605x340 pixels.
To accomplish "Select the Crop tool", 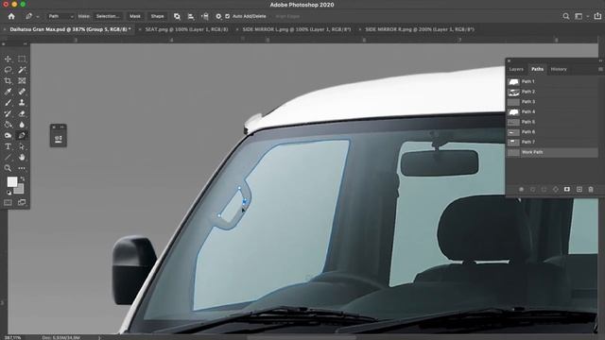I will (8, 80).
